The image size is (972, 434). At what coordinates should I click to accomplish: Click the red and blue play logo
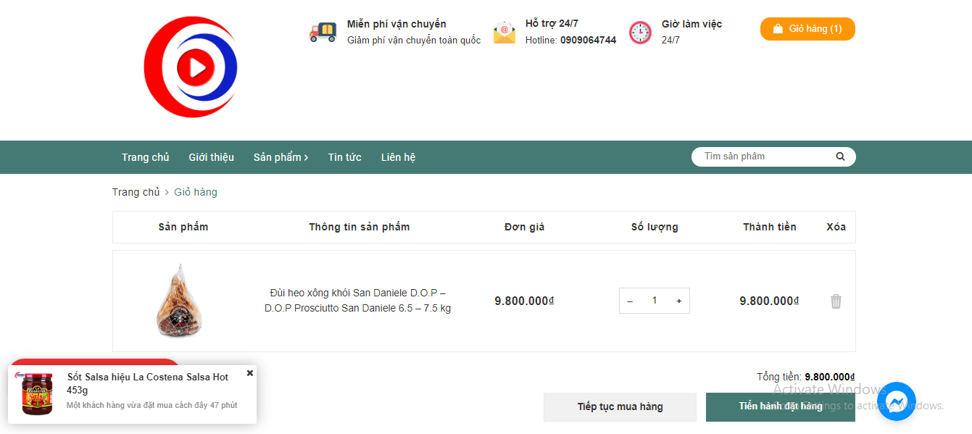[x=191, y=67]
